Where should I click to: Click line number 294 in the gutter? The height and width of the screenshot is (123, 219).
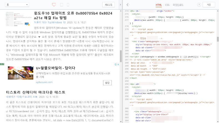(x=127, y=84)
